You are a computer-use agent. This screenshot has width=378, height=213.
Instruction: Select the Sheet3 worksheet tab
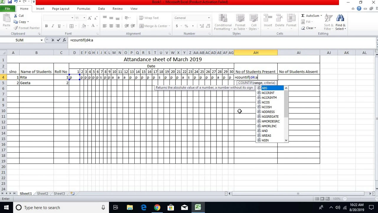tap(59, 193)
